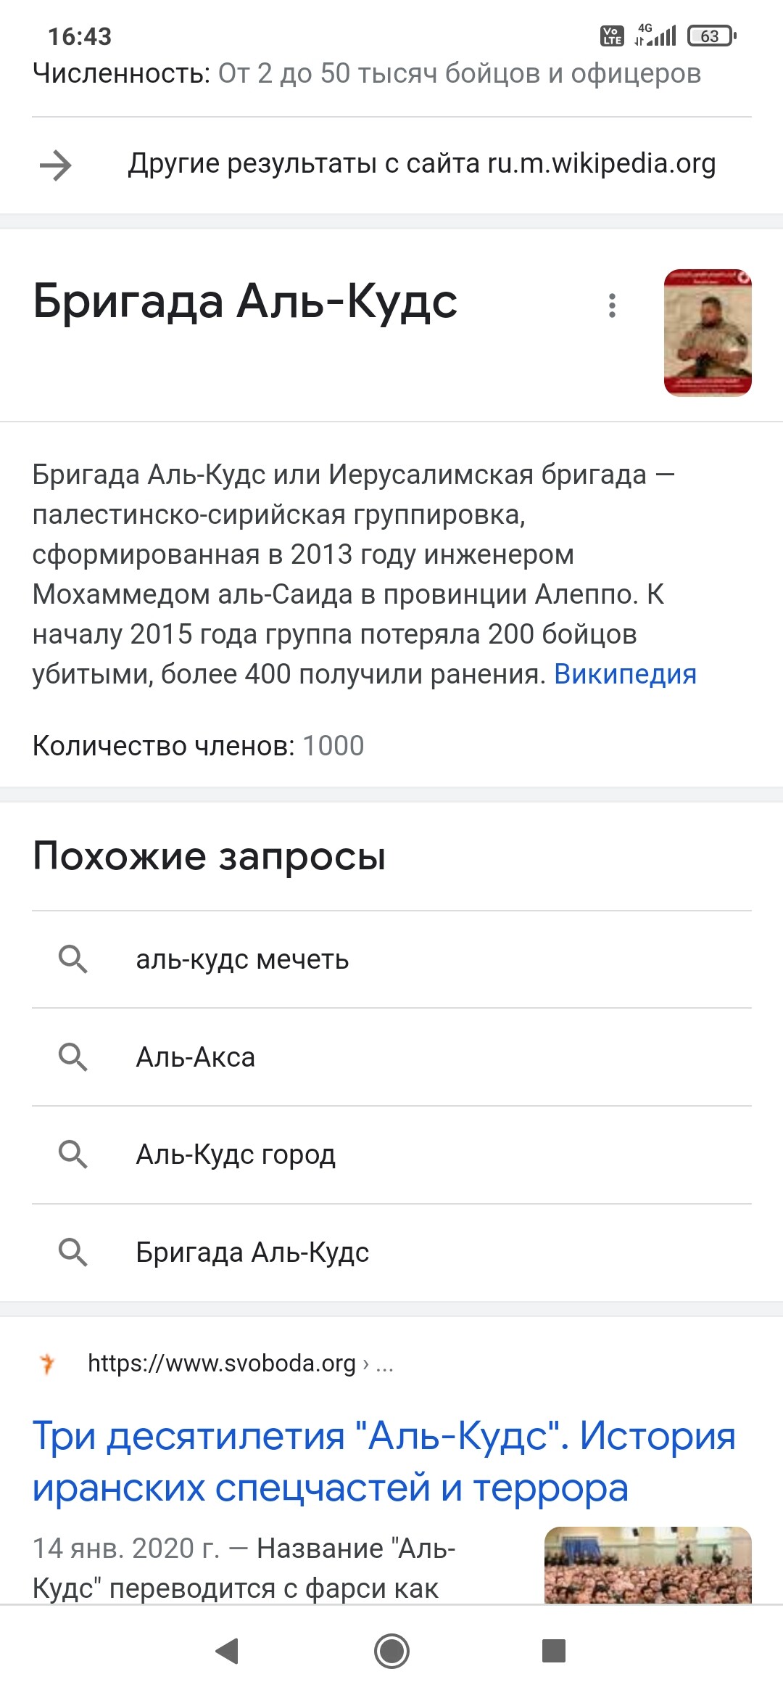This screenshot has width=783, height=1698.
Task: Select related query Аль-Кудс город
Action: point(391,1154)
